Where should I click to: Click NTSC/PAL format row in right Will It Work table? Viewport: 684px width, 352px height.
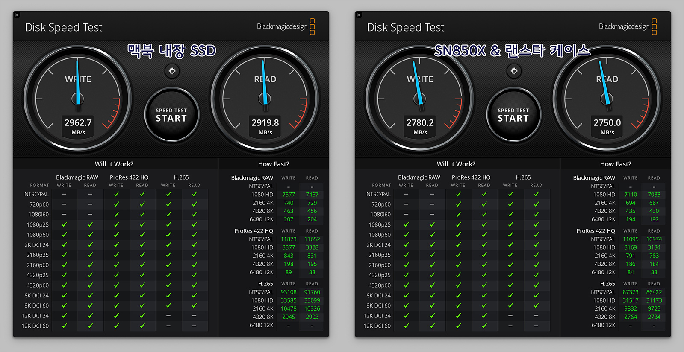point(456,195)
